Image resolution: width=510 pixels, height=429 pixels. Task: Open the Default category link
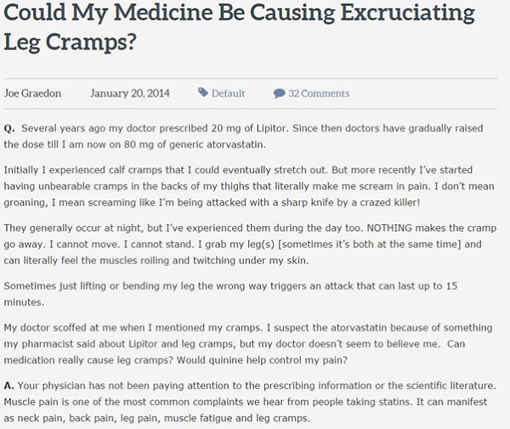coord(228,93)
